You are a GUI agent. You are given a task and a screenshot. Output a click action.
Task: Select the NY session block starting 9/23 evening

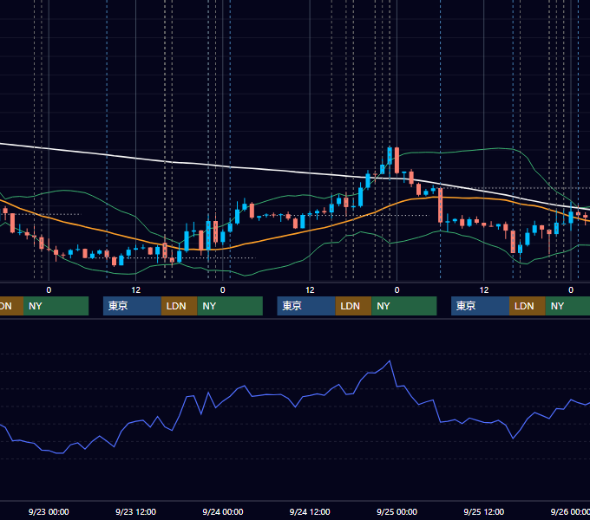click(230, 306)
